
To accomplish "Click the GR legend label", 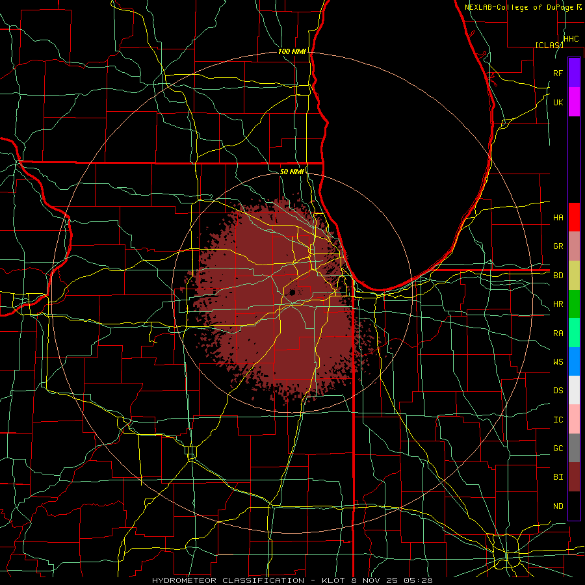I will [558, 246].
